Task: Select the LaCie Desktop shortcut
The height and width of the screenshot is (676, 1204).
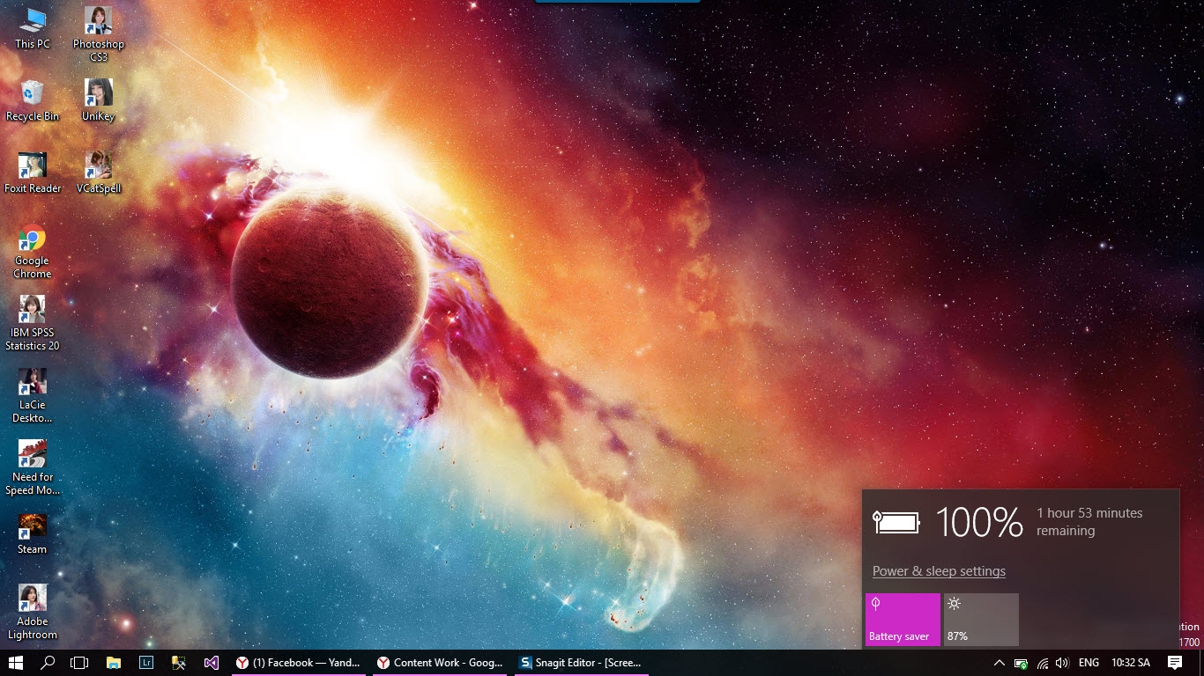Action: (x=33, y=396)
